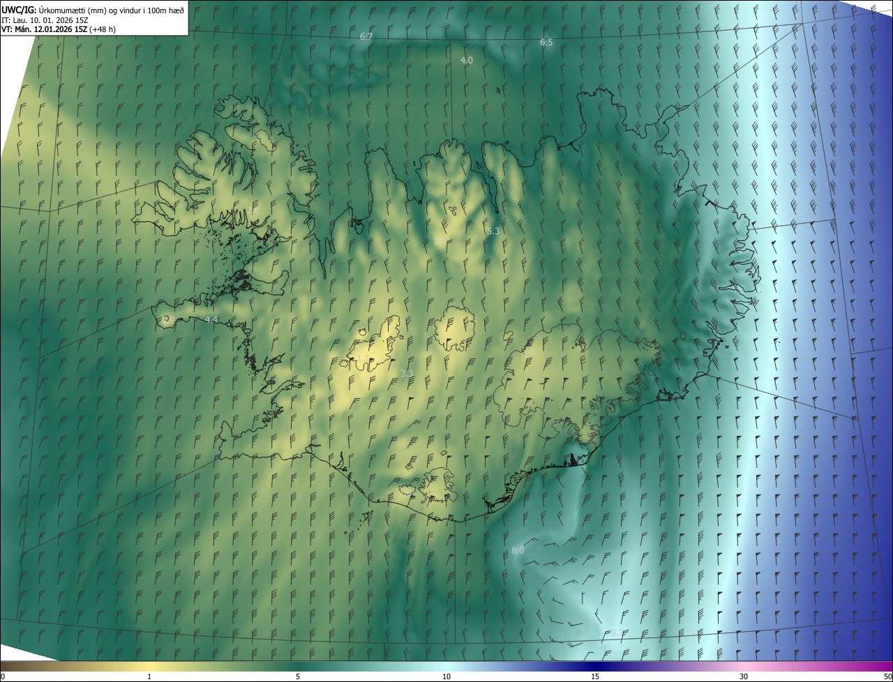
Task: Click the 4.4 value label near Snæfellsnes
Action: 211,319
